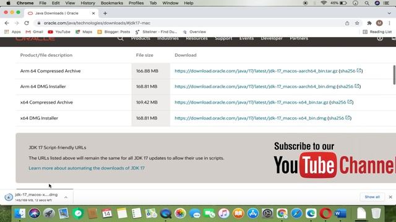The width and height of the screenshot is (396, 222).
Task: Open the Window menu
Action: pos(170,3)
